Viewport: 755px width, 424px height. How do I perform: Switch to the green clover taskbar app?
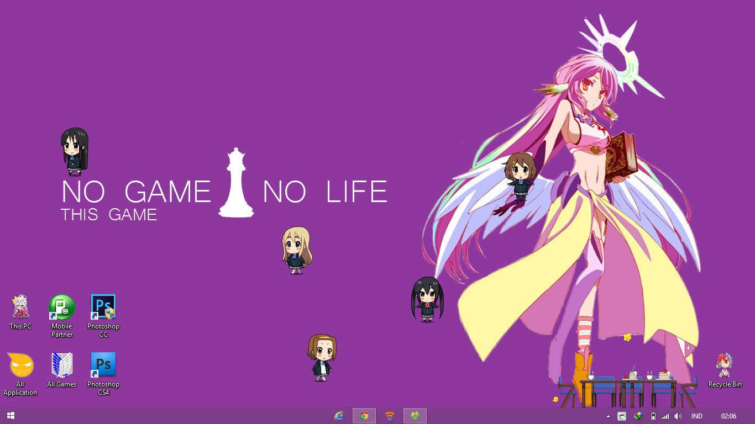tap(415, 416)
